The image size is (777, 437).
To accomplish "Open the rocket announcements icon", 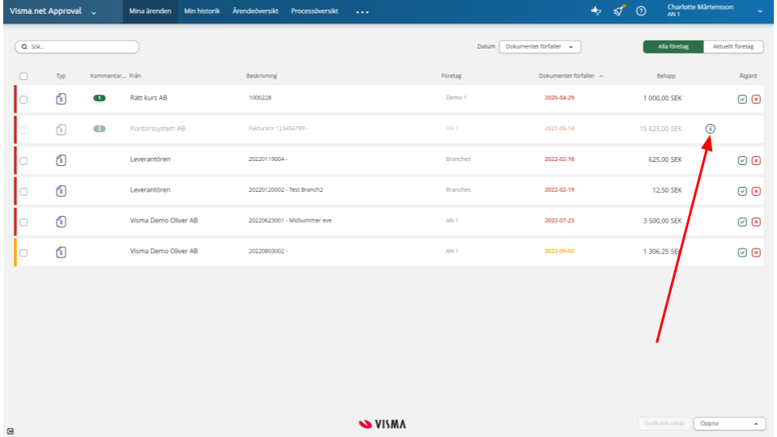I will point(618,11).
